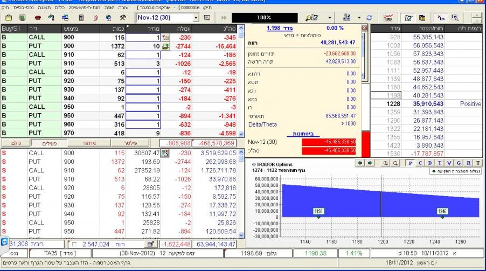Open the magnifier search checklist icon
The image size is (486, 271).
[311, 18]
